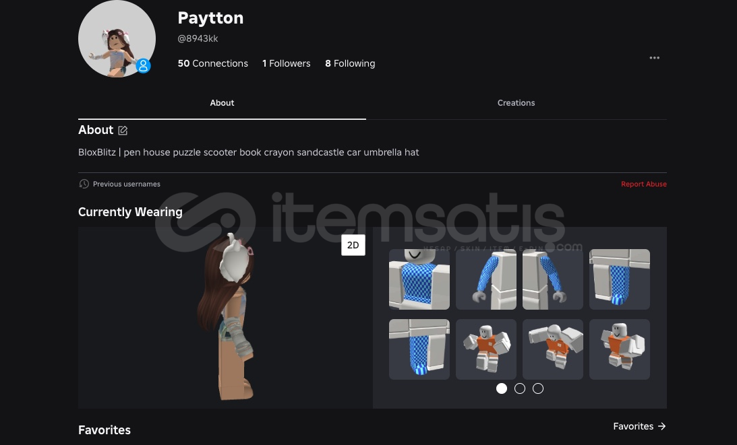Viewport: 737px width, 445px height.
Task: Select the first carousel page dot
Action: 502,388
